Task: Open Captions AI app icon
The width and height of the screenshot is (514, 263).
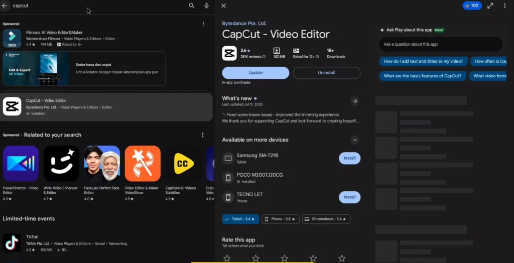Action: point(184,164)
